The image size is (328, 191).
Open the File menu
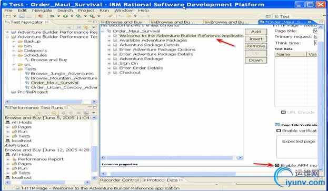(x=8, y=11)
